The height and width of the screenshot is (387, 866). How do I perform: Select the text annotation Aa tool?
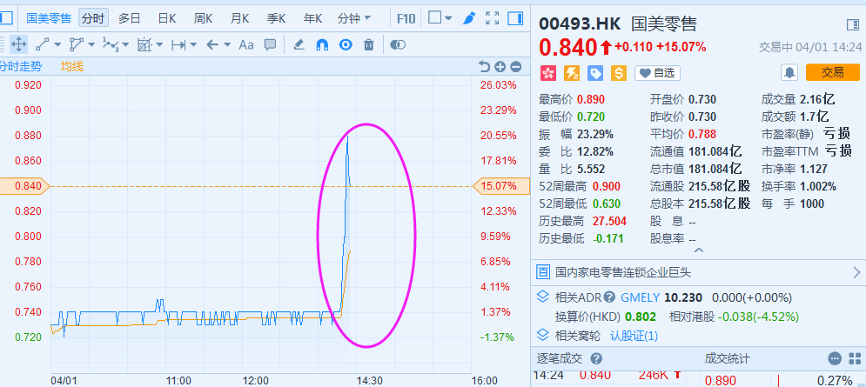coord(246,44)
